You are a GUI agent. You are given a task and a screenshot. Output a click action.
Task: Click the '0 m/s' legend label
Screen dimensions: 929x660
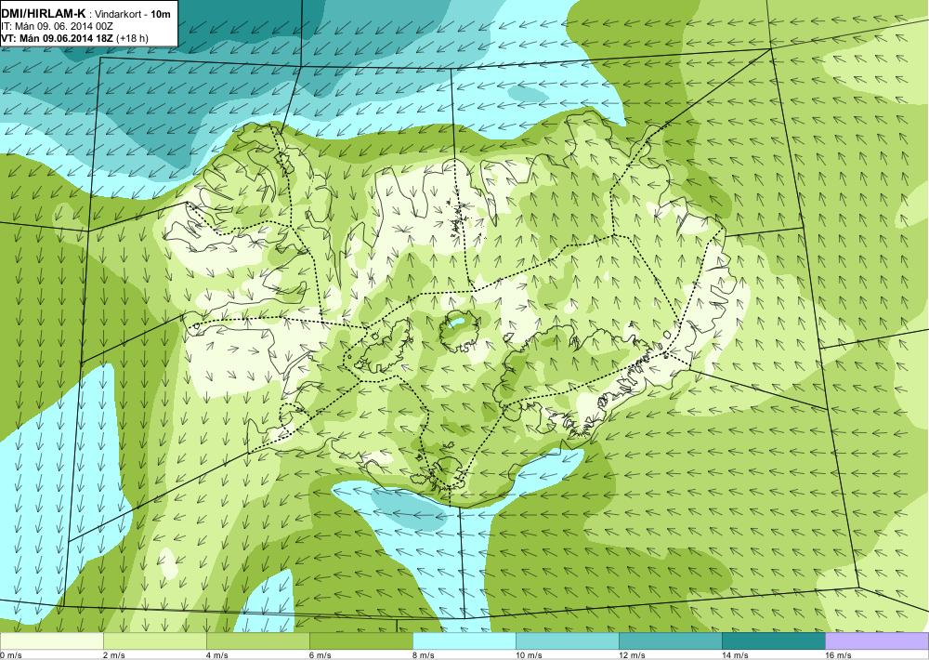pos(11,655)
